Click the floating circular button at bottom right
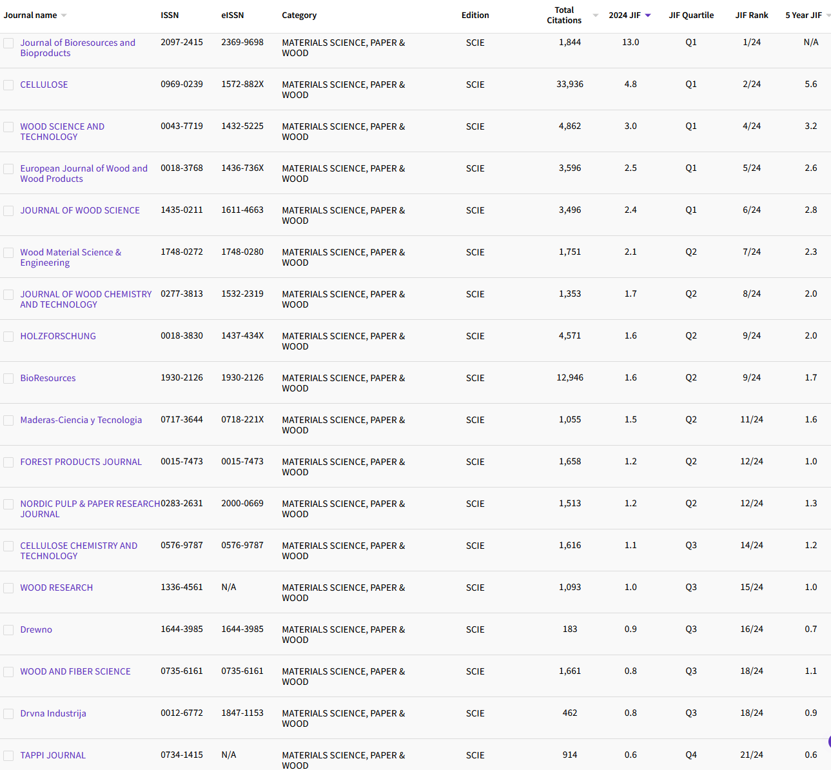This screenshot has height=770, width=831. click(830, 742)
